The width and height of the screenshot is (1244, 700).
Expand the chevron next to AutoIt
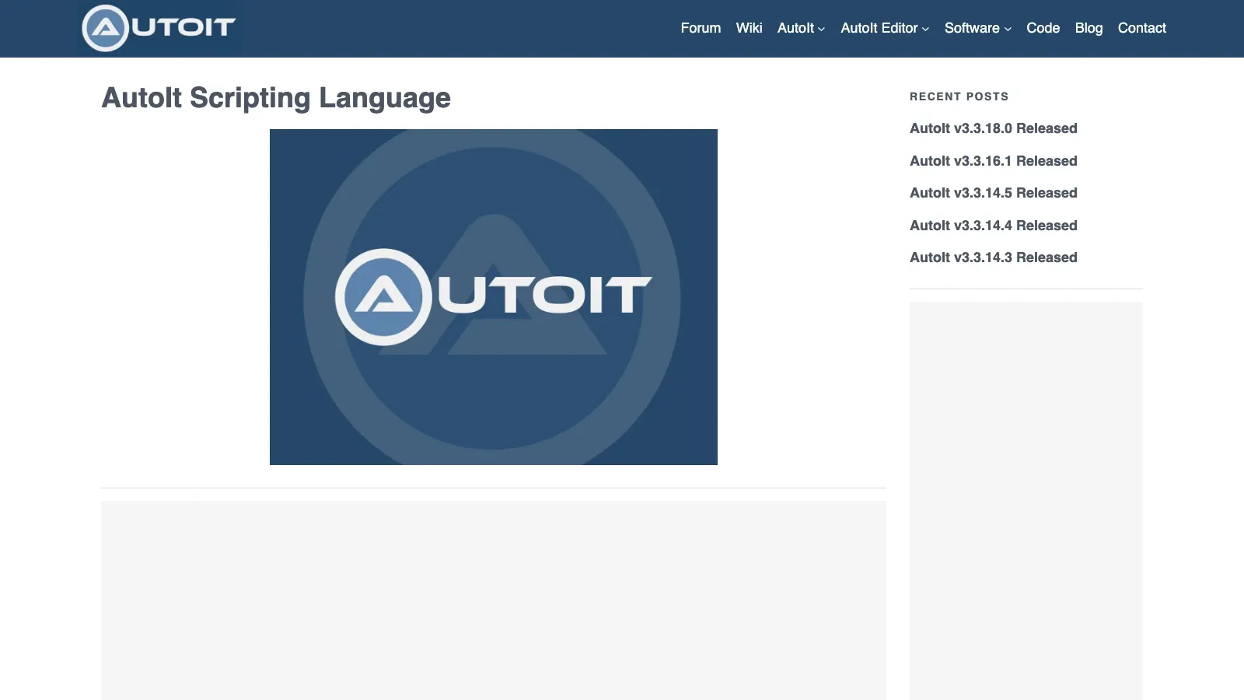pos(821,30)
